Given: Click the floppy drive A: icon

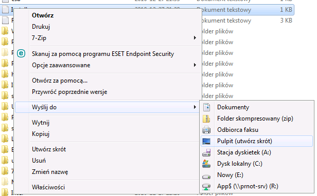Looking at the screenshot, I should (206, 152).
